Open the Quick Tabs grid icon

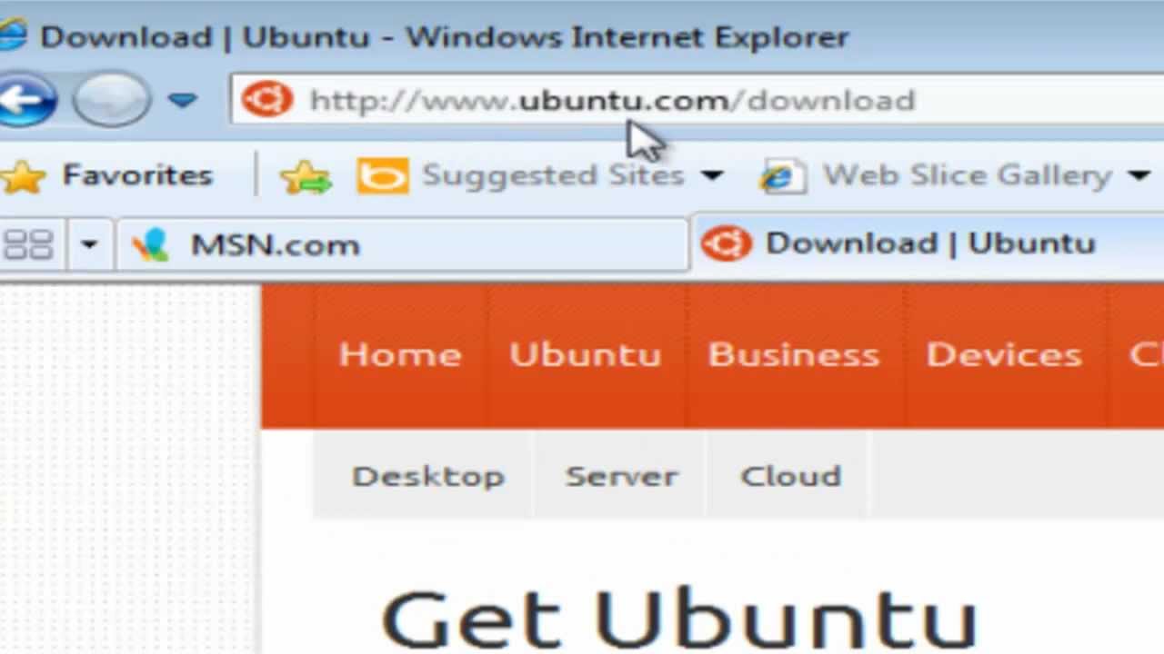click(28, 243)
